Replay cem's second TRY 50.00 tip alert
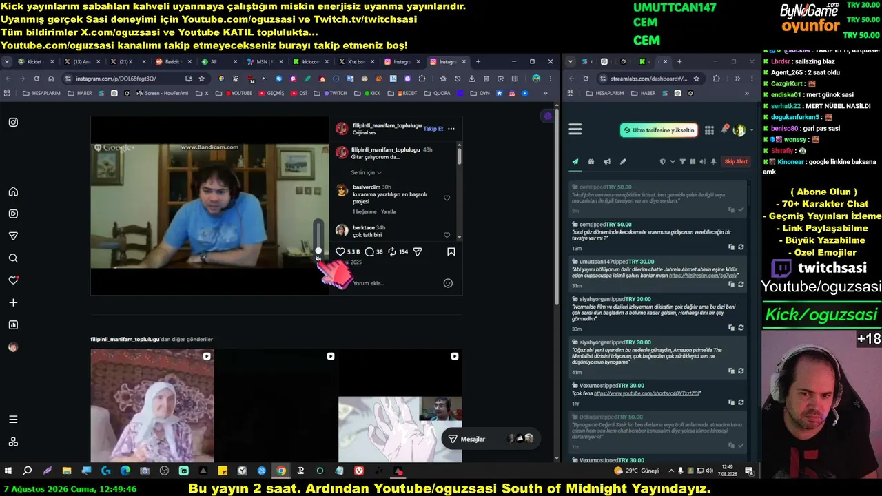The height and width of the screenshot is (496, 882). click(x=741, y=247)
